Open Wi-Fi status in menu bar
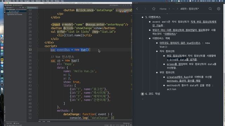Screen dimensions: 225x126 click(193, 1)
